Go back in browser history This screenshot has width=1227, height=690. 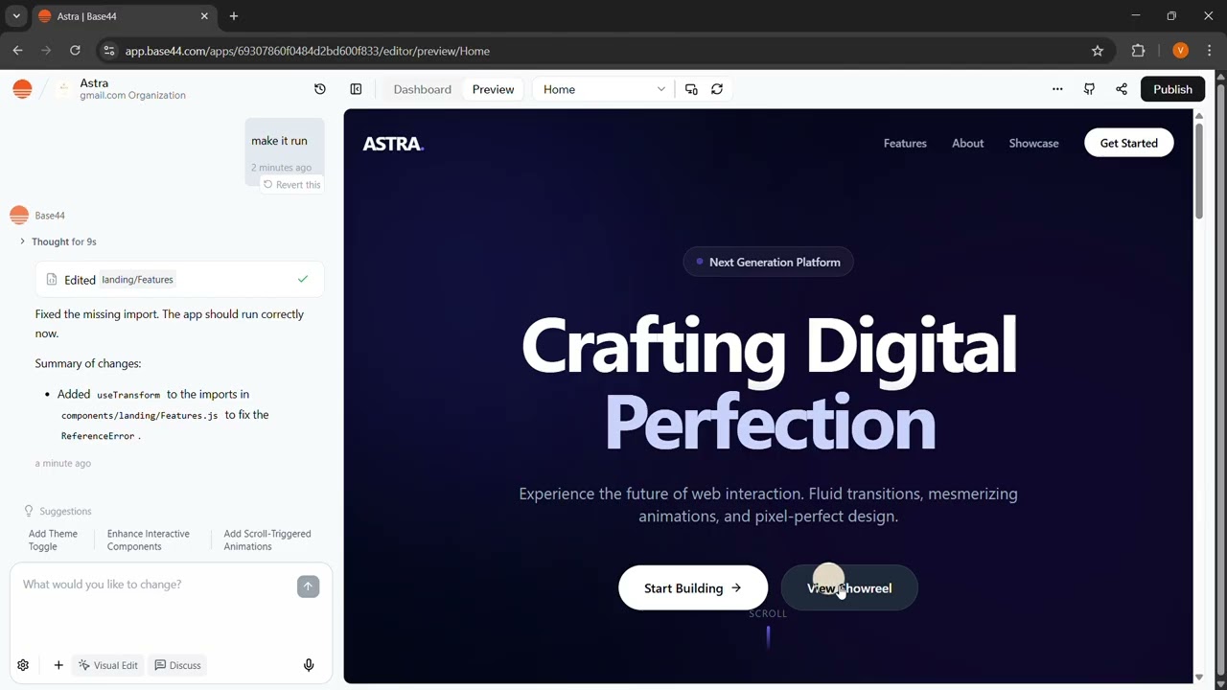tap(17, 51)
